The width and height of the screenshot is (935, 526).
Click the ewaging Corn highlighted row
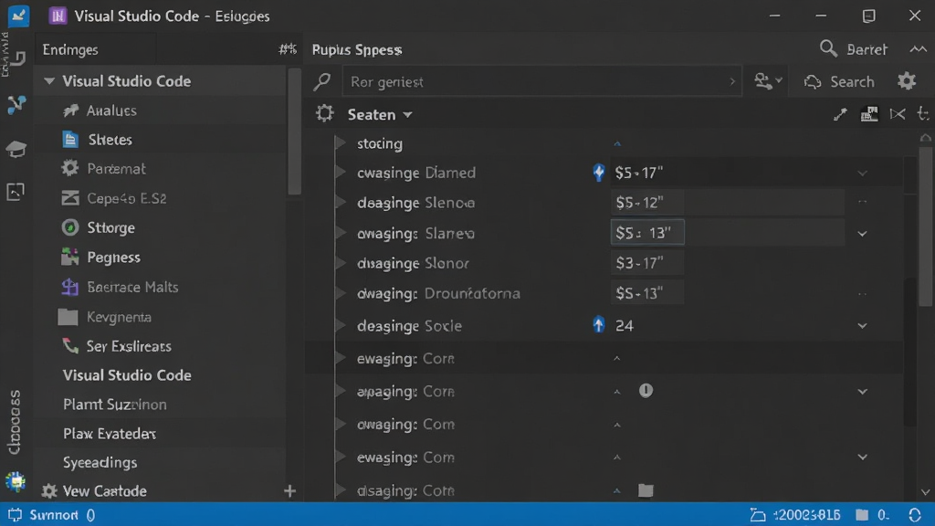click(604, 358)
